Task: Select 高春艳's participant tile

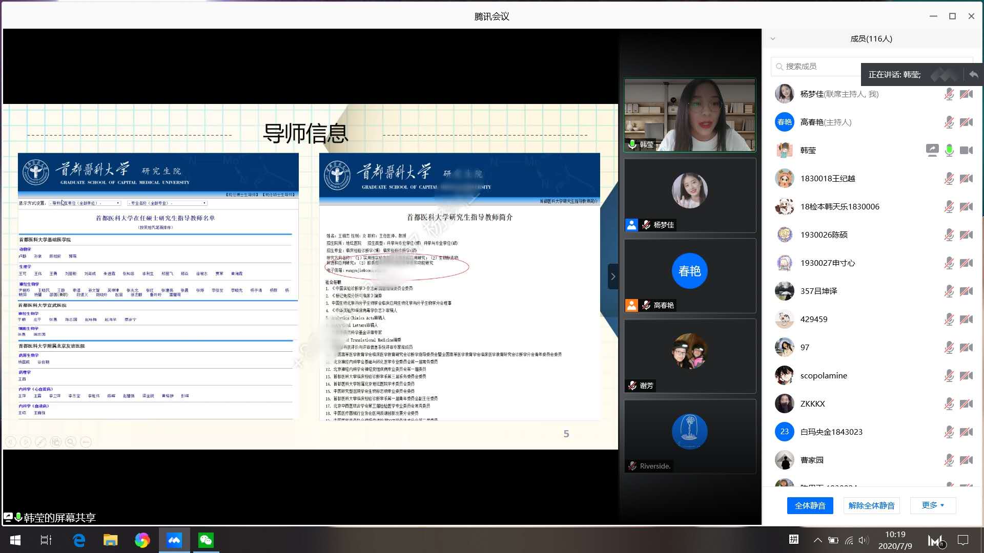Action: 689,275
